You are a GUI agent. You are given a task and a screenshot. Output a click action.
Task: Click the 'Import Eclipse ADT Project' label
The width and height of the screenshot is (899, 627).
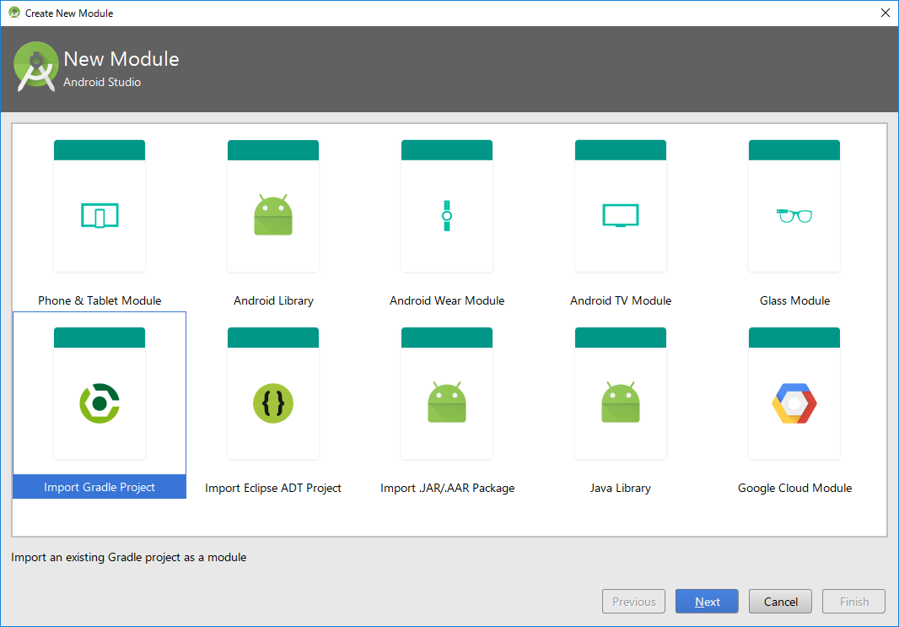click(273, 488)
